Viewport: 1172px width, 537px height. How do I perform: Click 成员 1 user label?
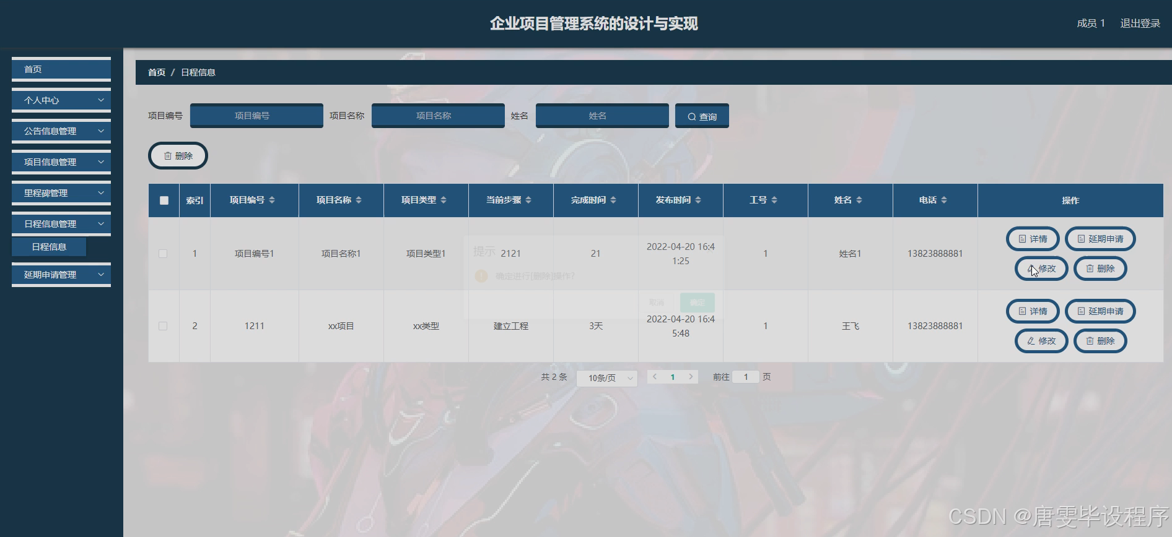coord(1091,24)
